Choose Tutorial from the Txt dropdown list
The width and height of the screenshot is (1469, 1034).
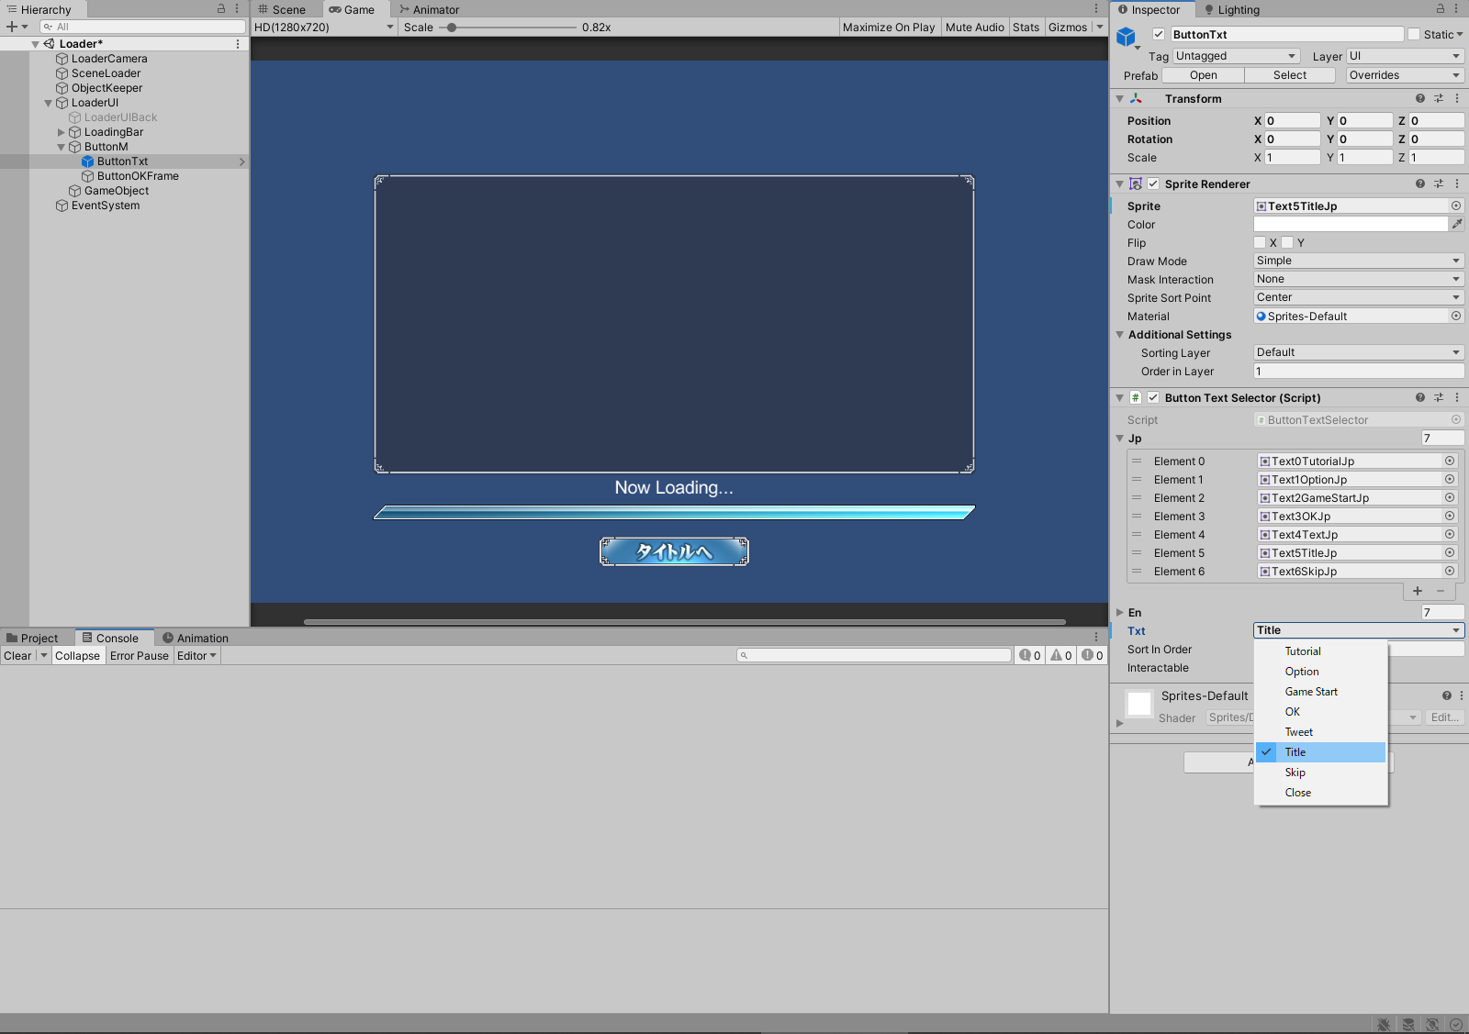point(1321,651)
